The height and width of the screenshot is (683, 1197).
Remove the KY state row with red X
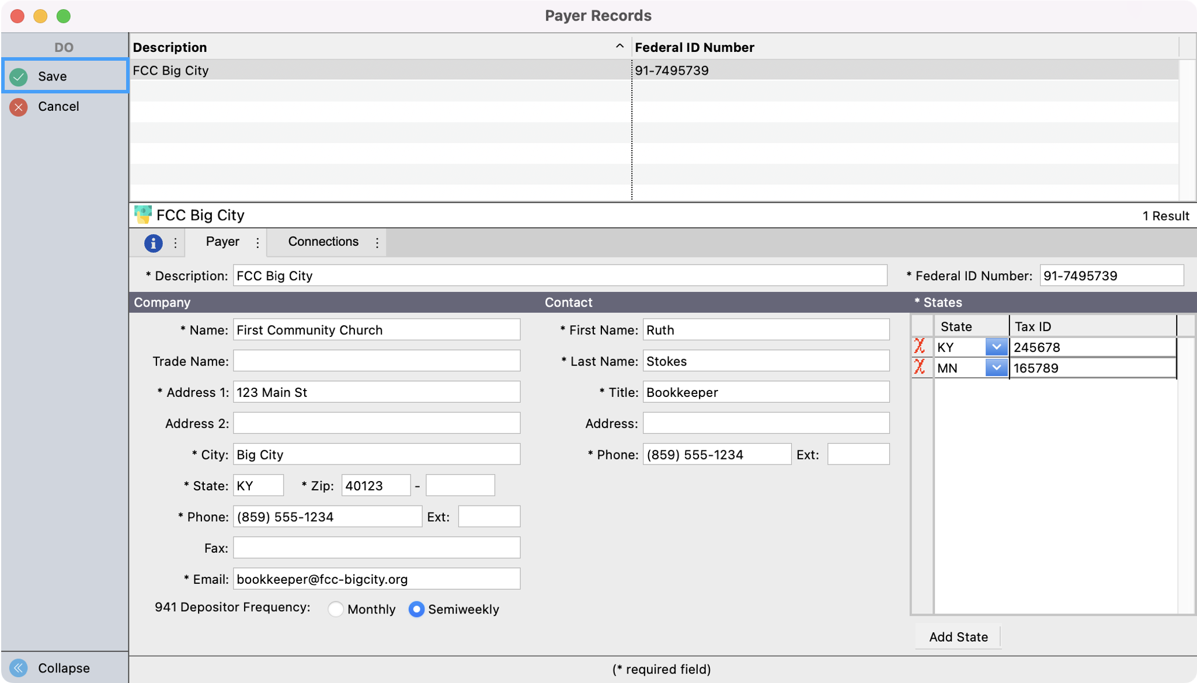920,347
